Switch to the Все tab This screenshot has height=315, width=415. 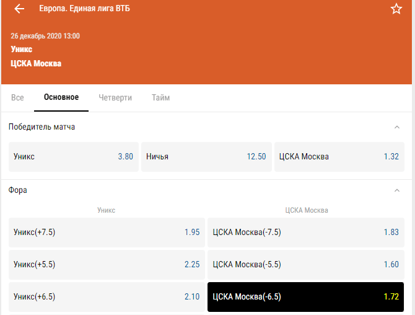tap(17, 97)
